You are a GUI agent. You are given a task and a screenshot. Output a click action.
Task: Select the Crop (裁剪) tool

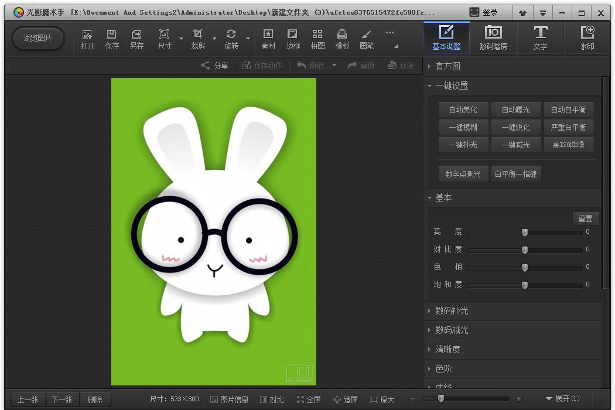tap(198, 39)
